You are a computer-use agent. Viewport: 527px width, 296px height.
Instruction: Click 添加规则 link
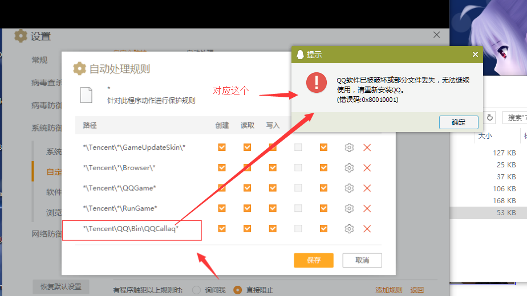pyautogui.click(x=388, y=290)
